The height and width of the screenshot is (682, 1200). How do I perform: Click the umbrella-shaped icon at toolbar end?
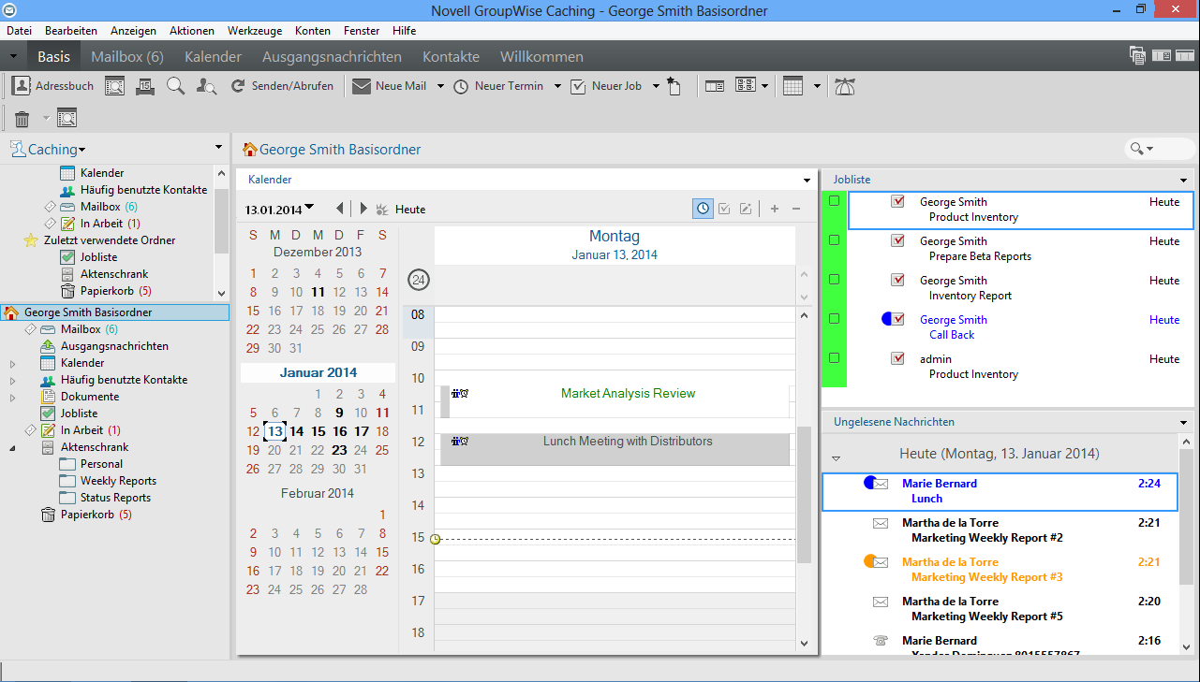844,86
